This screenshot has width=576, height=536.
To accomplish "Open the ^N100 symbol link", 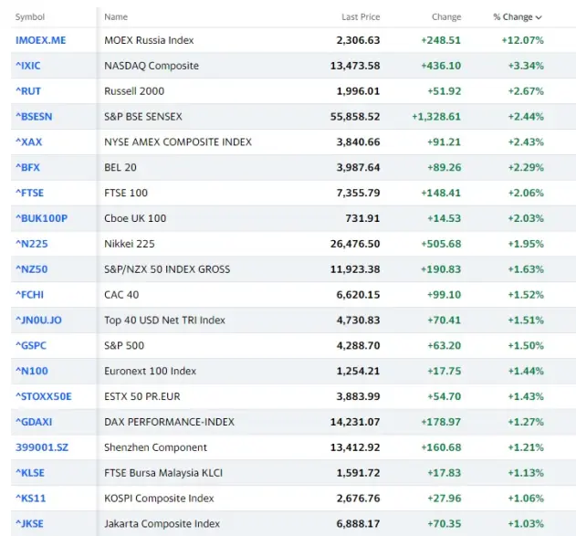I will (32, 371).
